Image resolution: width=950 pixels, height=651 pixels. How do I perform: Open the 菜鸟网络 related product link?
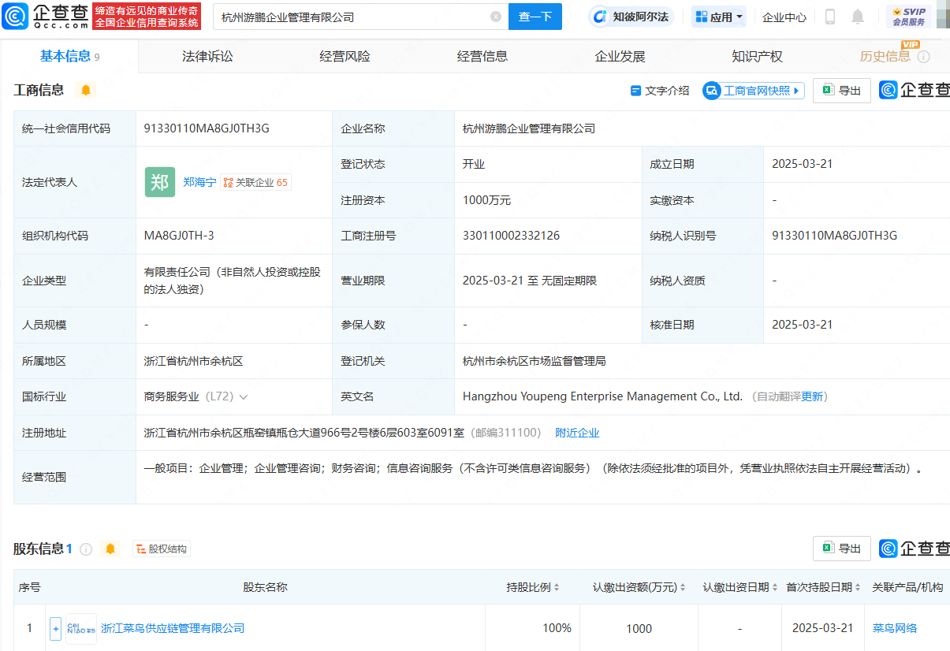coord(895,628)
